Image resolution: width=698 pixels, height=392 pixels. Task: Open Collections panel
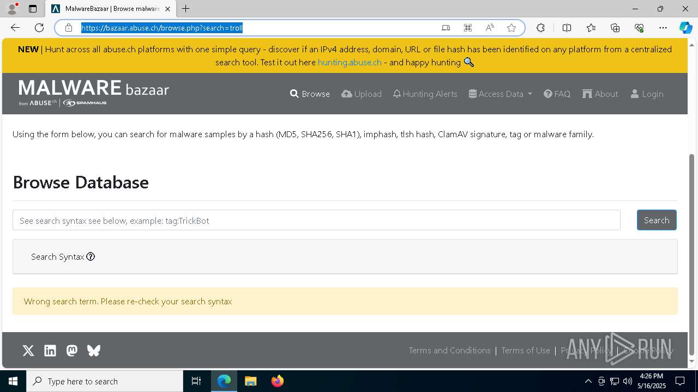[615, 28]
